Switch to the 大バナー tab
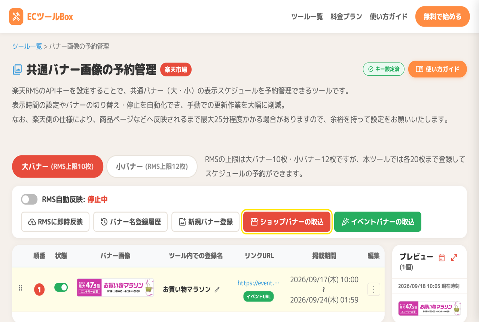Viewport: 479px width, 322px height. (58, 167)
